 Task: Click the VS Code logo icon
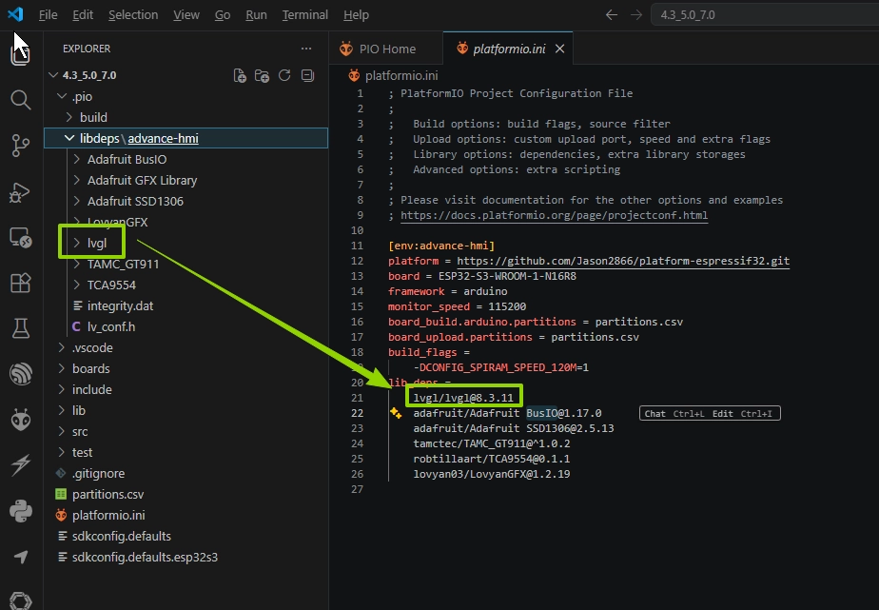pos(15,14)
